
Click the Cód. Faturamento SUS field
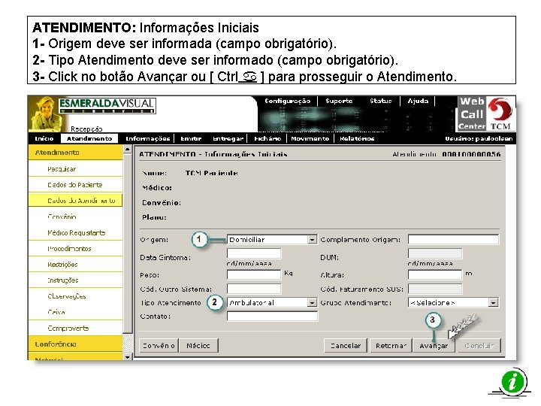[435, 289]
